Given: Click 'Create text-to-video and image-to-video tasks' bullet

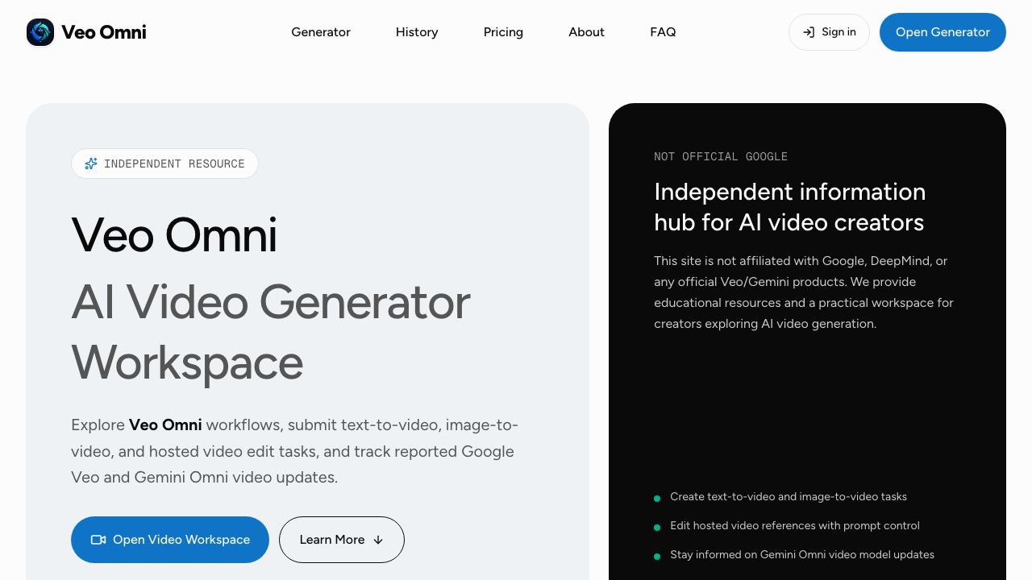Looking at the screenshot, I should point(789,497).
